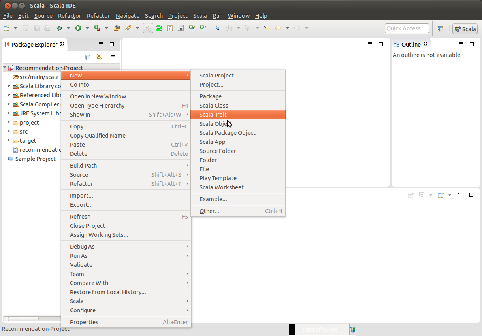Click the green bug Debug icon
Image resolution: width=482 pixels, height=336 pixels.
(59, 28)
